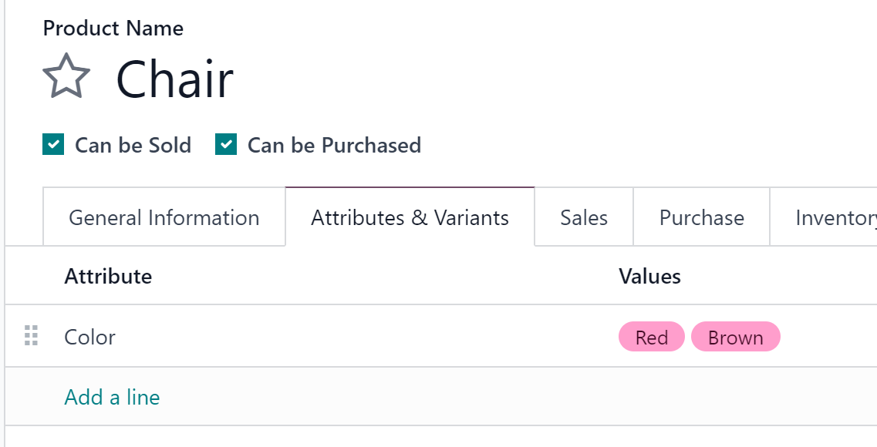Click the Attribute column header
The image size is (877, 447).
108,276
